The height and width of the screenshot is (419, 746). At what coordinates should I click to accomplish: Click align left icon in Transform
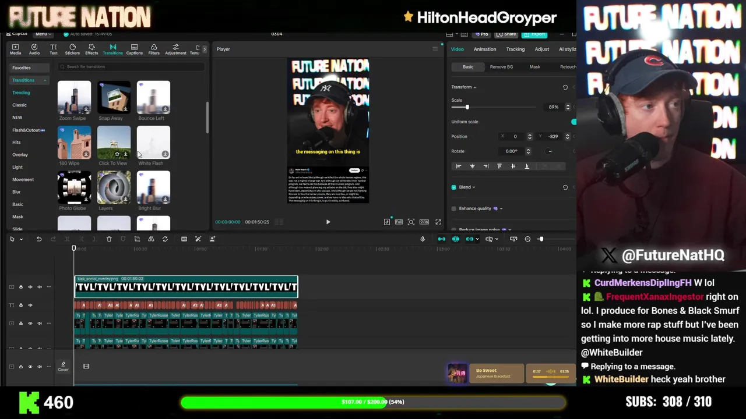click(x=459, y=166)
